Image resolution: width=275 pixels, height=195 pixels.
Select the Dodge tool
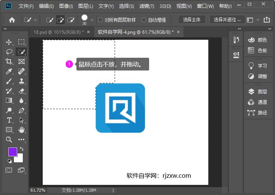9,110
